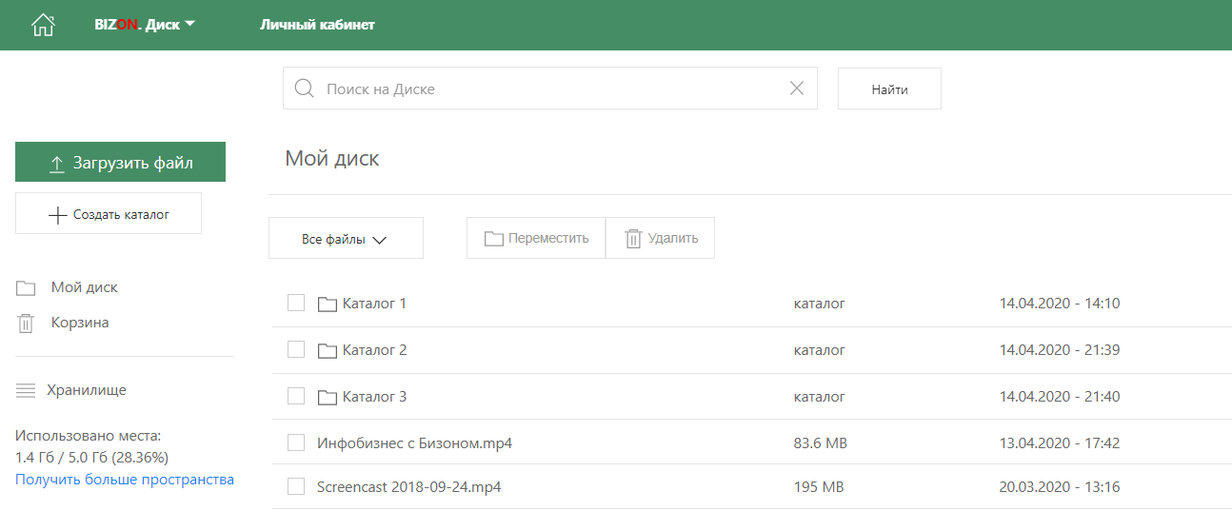
Task: Click the folder icon of Каталог 3
Action: (328, 397)
